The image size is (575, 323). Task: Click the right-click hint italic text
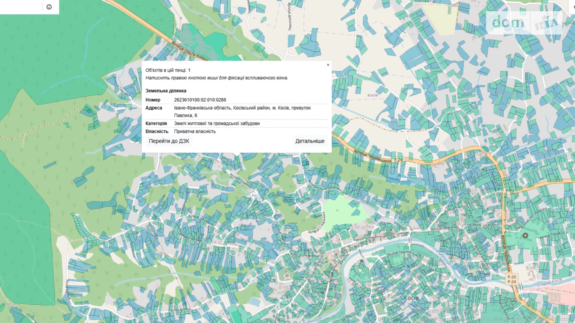pos(217,78)
